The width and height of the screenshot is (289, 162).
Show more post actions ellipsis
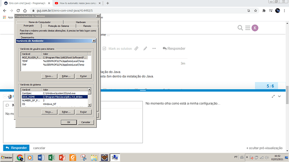point(154,49)
